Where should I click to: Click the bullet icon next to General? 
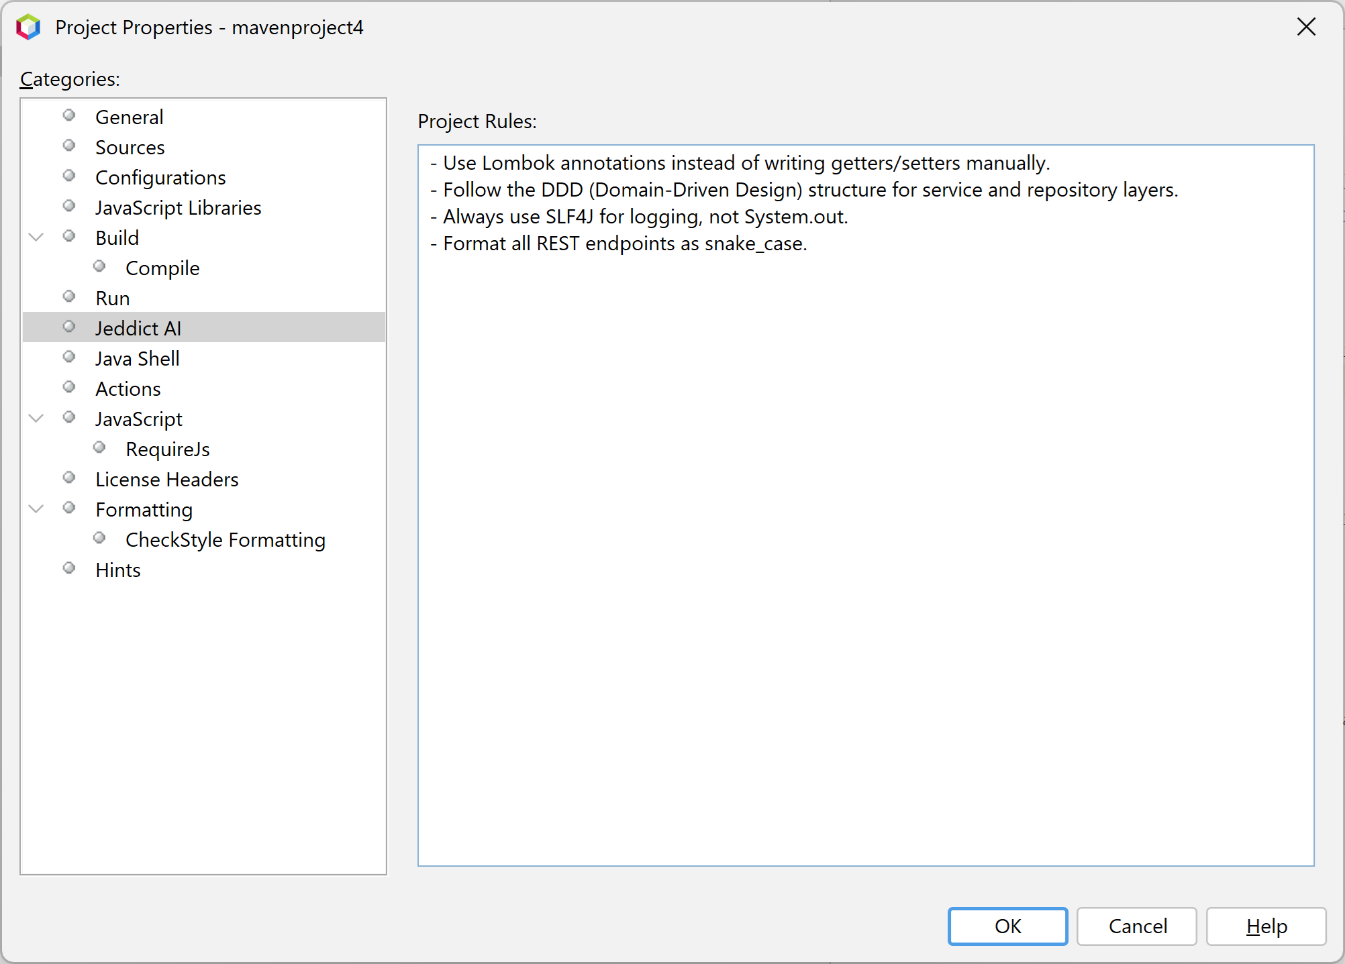point(69,115)
